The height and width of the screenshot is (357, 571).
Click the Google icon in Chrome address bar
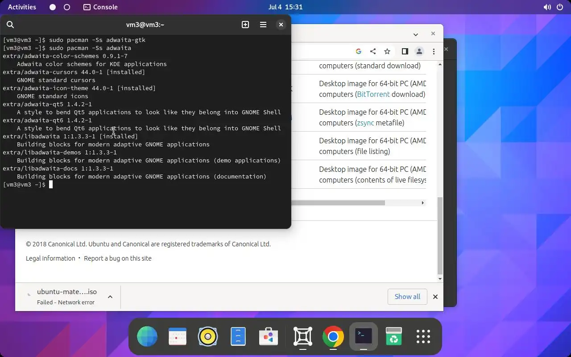point(358,51)
